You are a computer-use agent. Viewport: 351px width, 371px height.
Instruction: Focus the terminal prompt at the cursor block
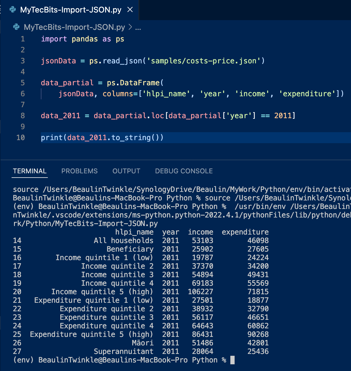[232, 360]
